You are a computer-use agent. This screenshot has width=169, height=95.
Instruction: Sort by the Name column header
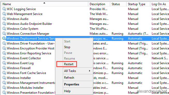[x=44, y=4]
